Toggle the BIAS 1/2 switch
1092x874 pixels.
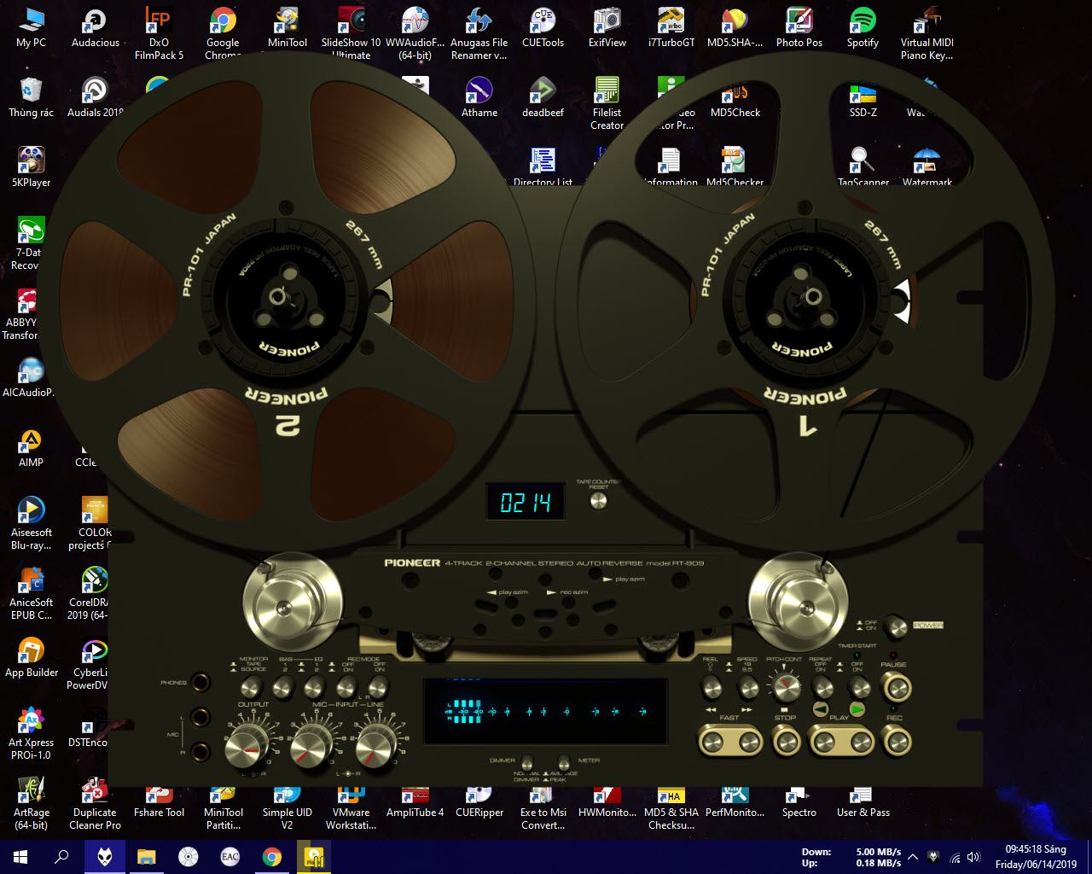pos(284,685)
